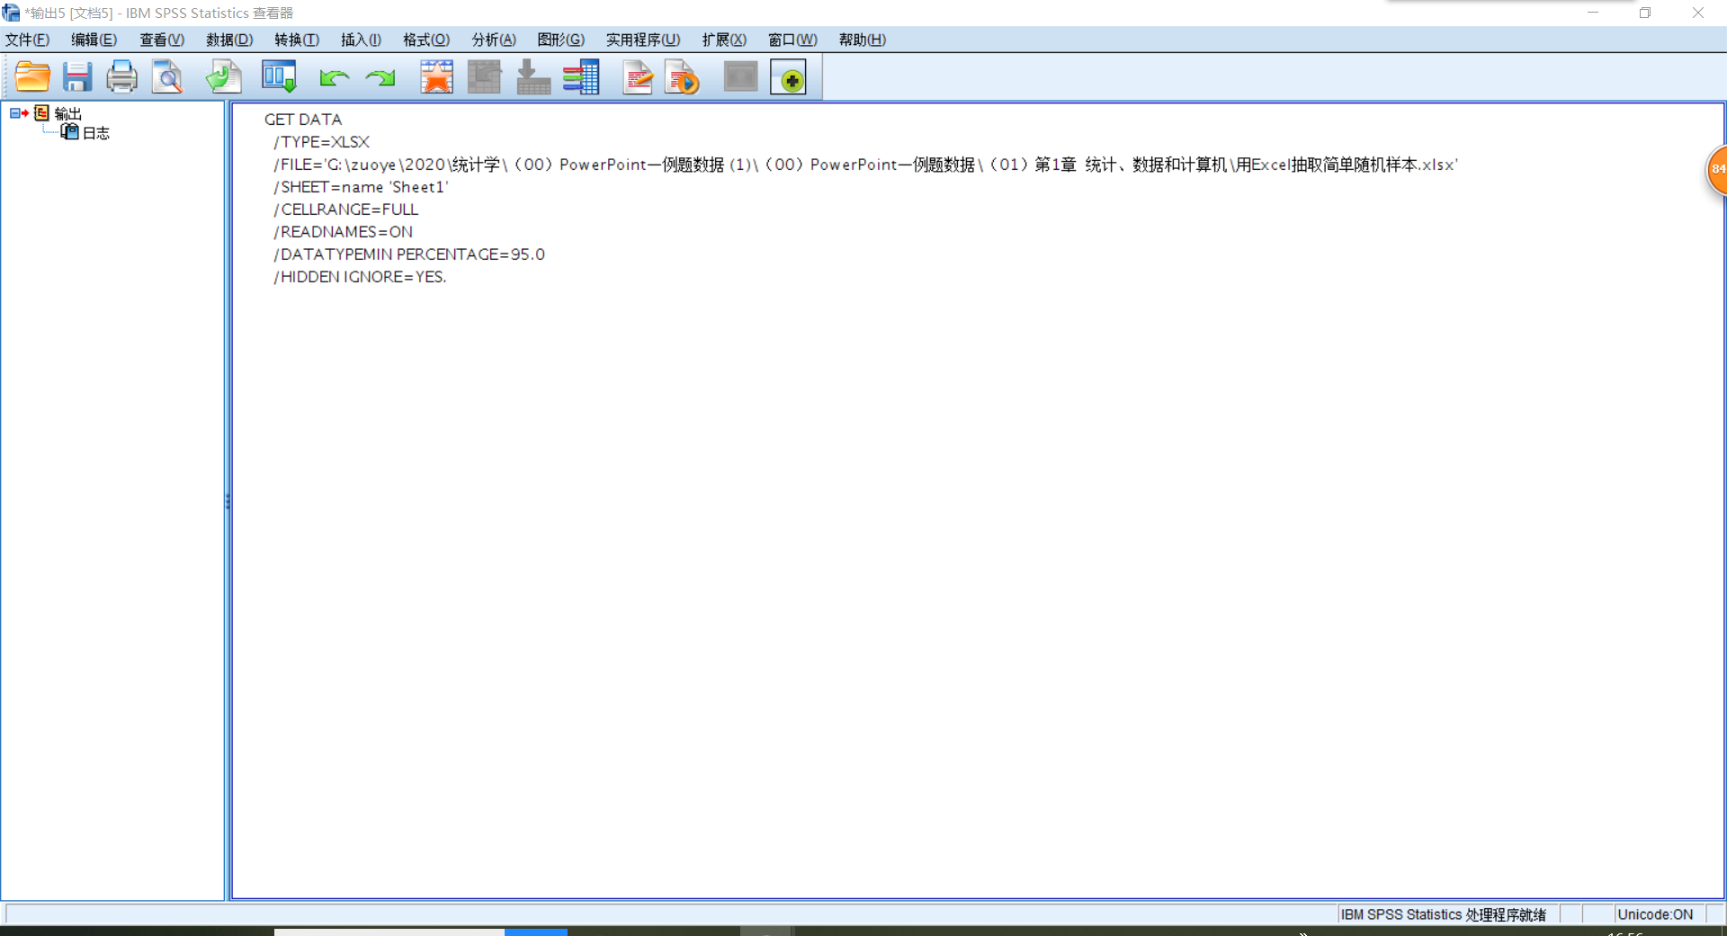Collapse the 输出 tree node

[14, 113]
